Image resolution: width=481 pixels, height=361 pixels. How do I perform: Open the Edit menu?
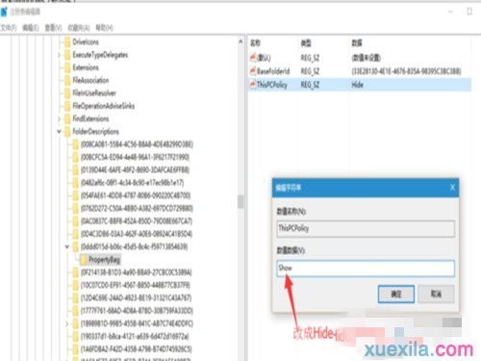pyautogui.click(x=31, y=28)
